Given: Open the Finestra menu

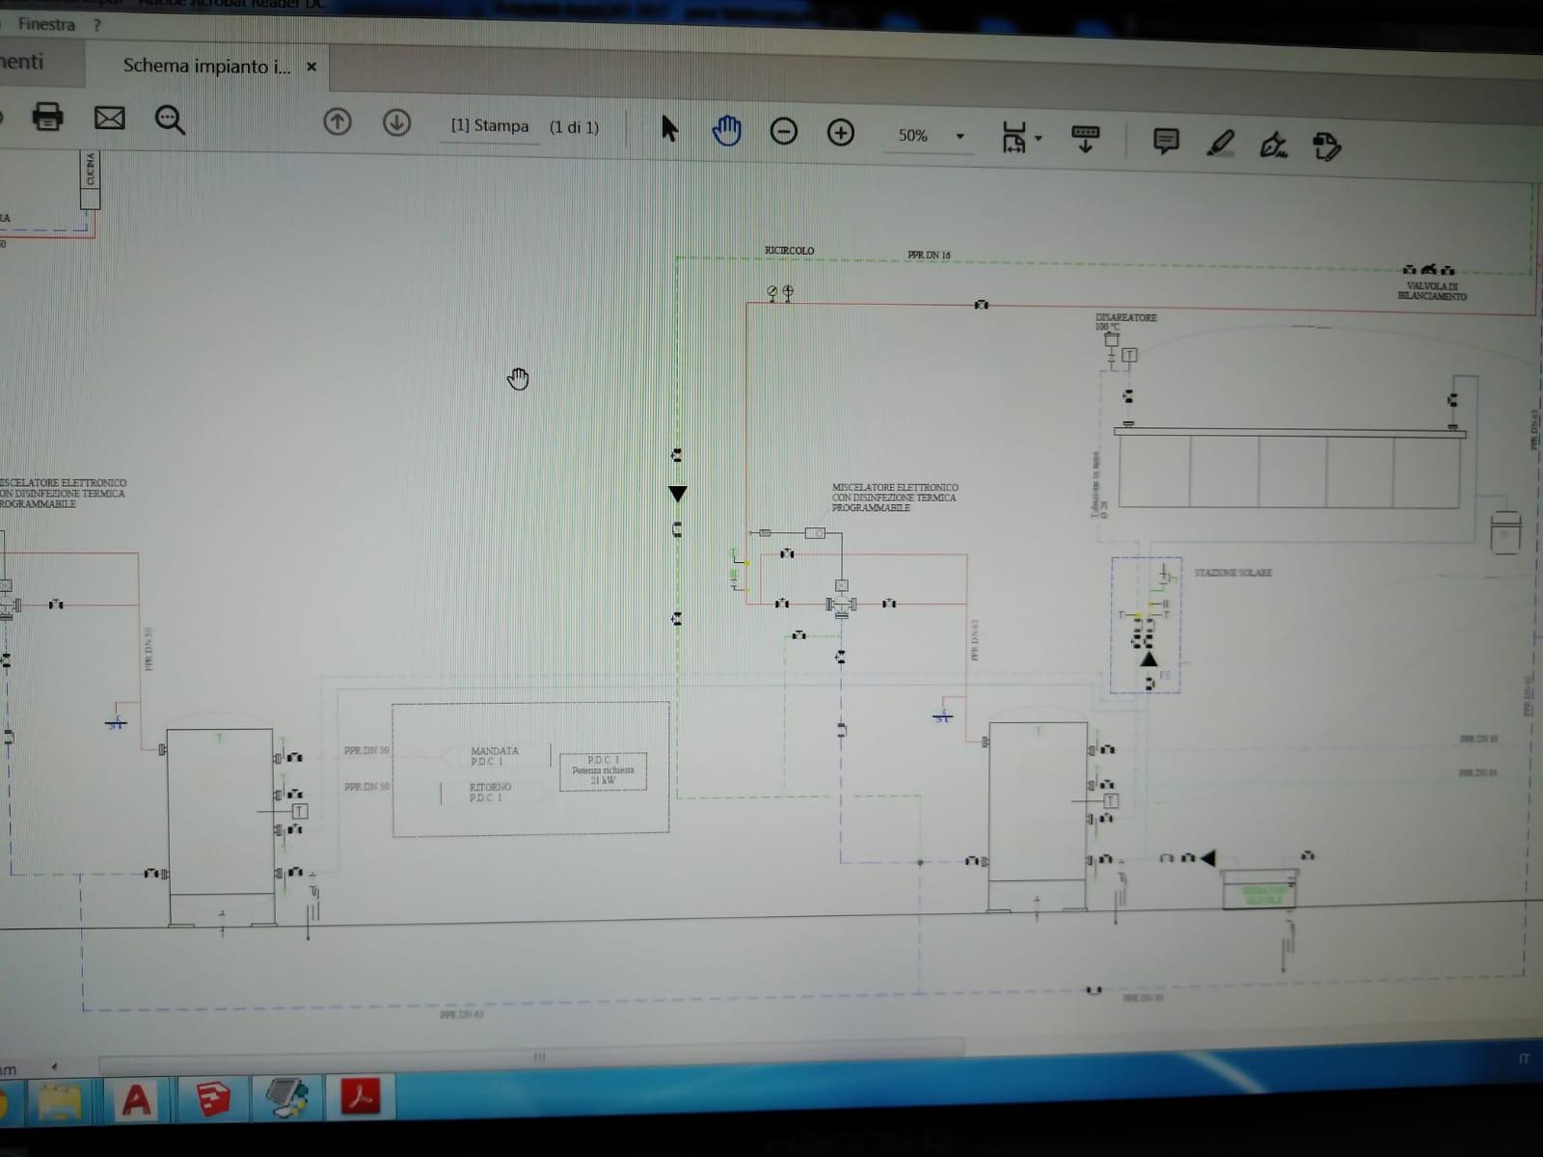Looking at the screenshot, I should [46, 24].
